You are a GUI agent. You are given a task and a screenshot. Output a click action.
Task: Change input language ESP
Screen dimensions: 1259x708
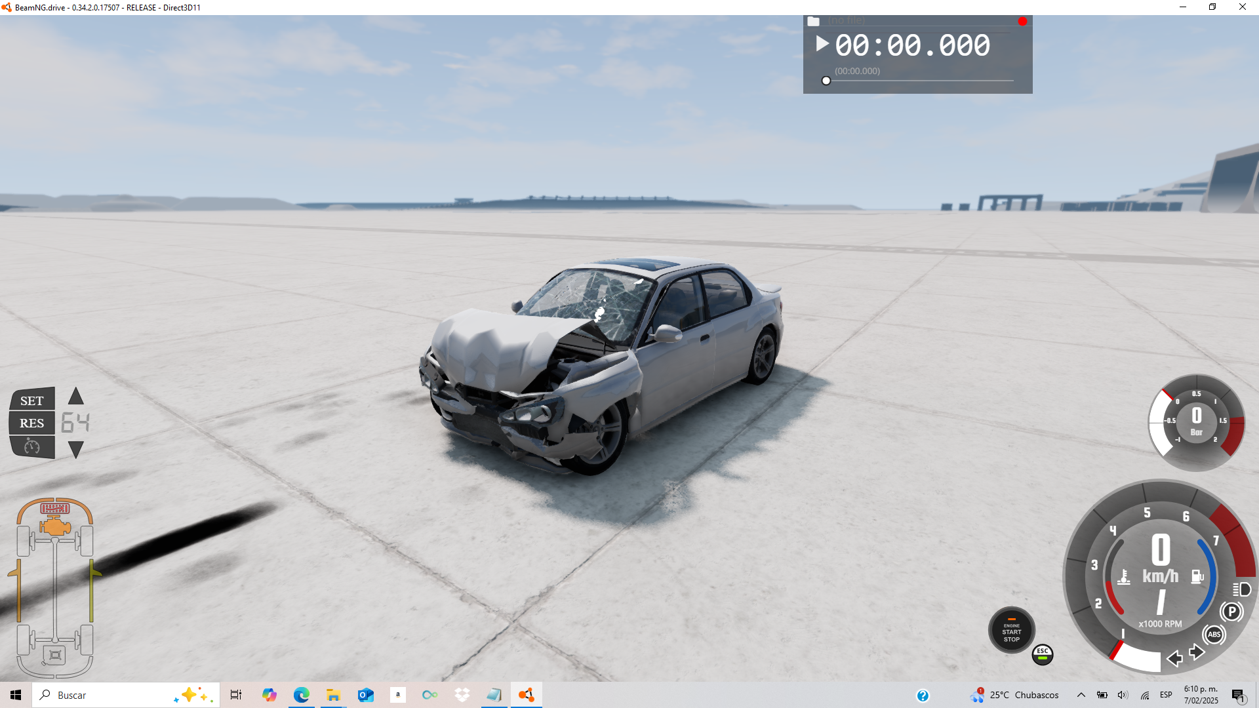point(1166,695)
